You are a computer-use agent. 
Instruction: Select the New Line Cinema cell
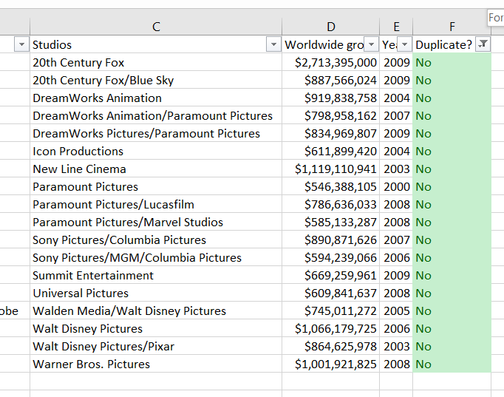[x=156, y=169]
